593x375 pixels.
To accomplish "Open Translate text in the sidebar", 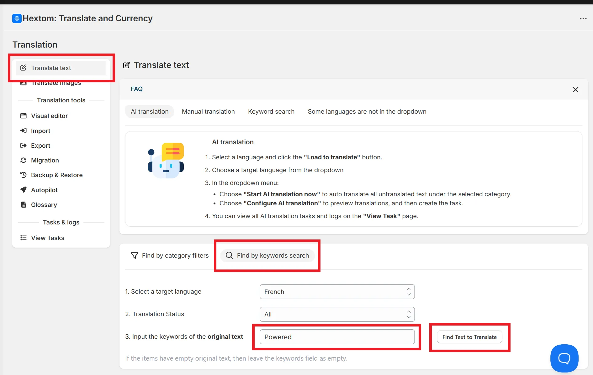I will coord(61,68).
